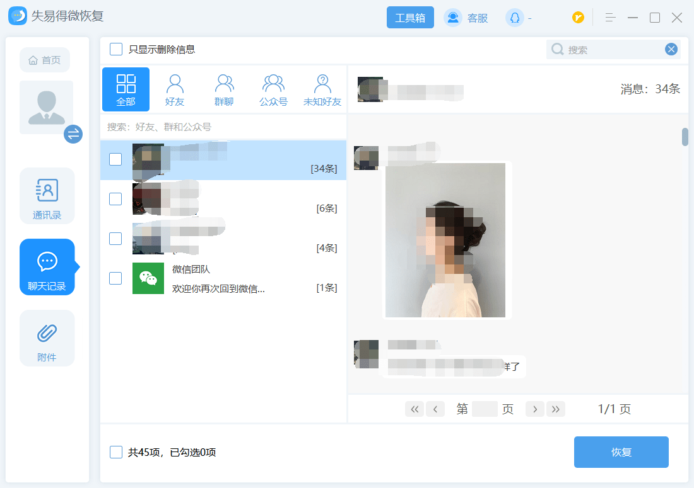Select the 公众号 official accounts tab
Viewport: 694px width, 488px height.
274,89
